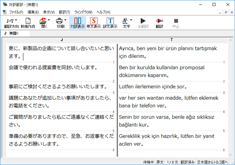
Task: Maximize the main 対訳翻訳 window
Action: tap(214, 5)
